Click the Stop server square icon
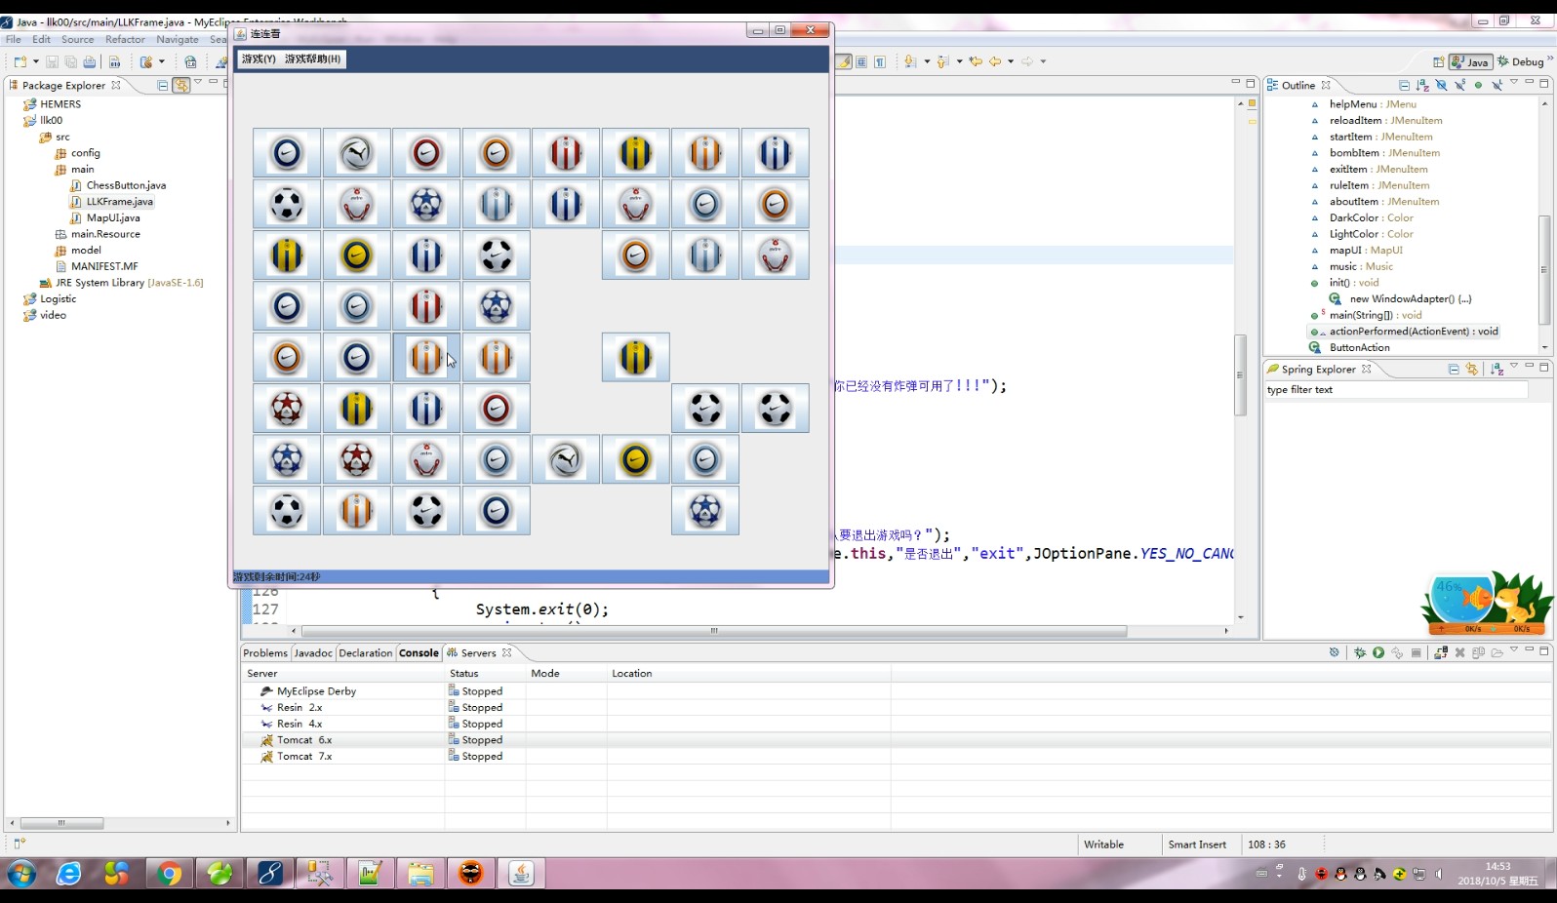The image size is (1557, 903). tap(1416, 652)
